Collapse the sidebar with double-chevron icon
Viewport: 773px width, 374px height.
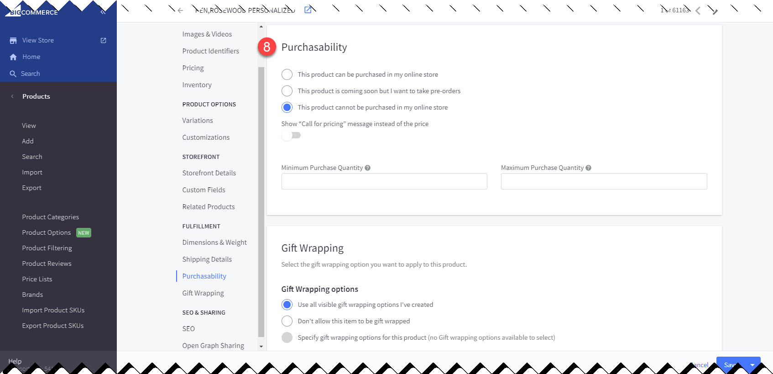pyautogui.click(x=103, y=12)
